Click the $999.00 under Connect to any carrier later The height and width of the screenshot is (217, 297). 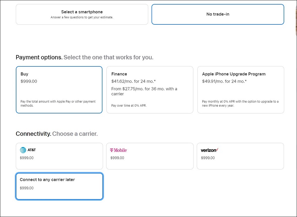(x=27, y=188)
